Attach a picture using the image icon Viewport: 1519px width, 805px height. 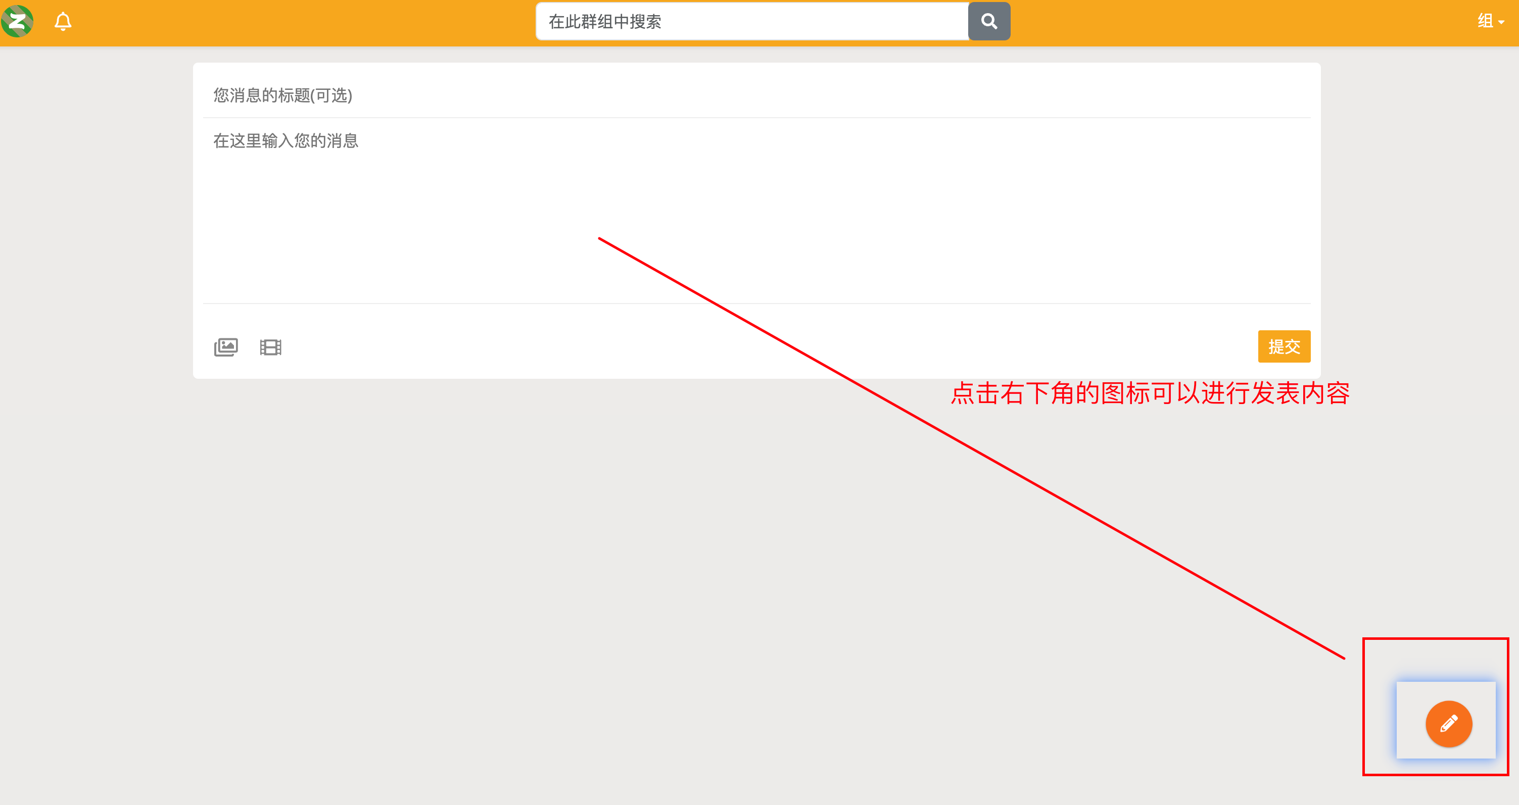(226, 347)
